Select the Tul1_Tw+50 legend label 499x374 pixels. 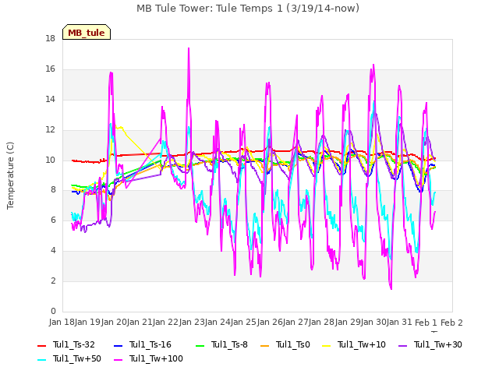(77, 358)
